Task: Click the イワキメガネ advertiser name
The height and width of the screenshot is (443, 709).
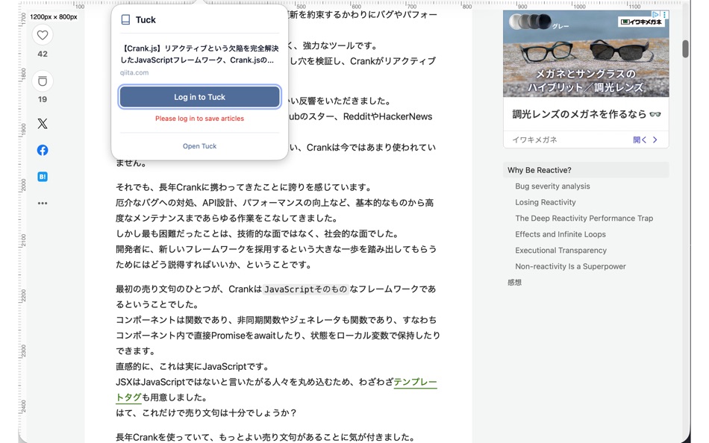Action: 534,139
